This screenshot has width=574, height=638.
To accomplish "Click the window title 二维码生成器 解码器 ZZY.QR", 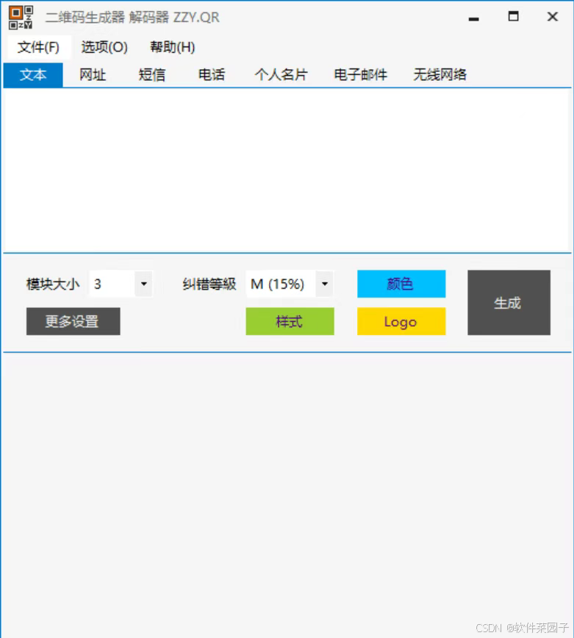I will (132, 18).
